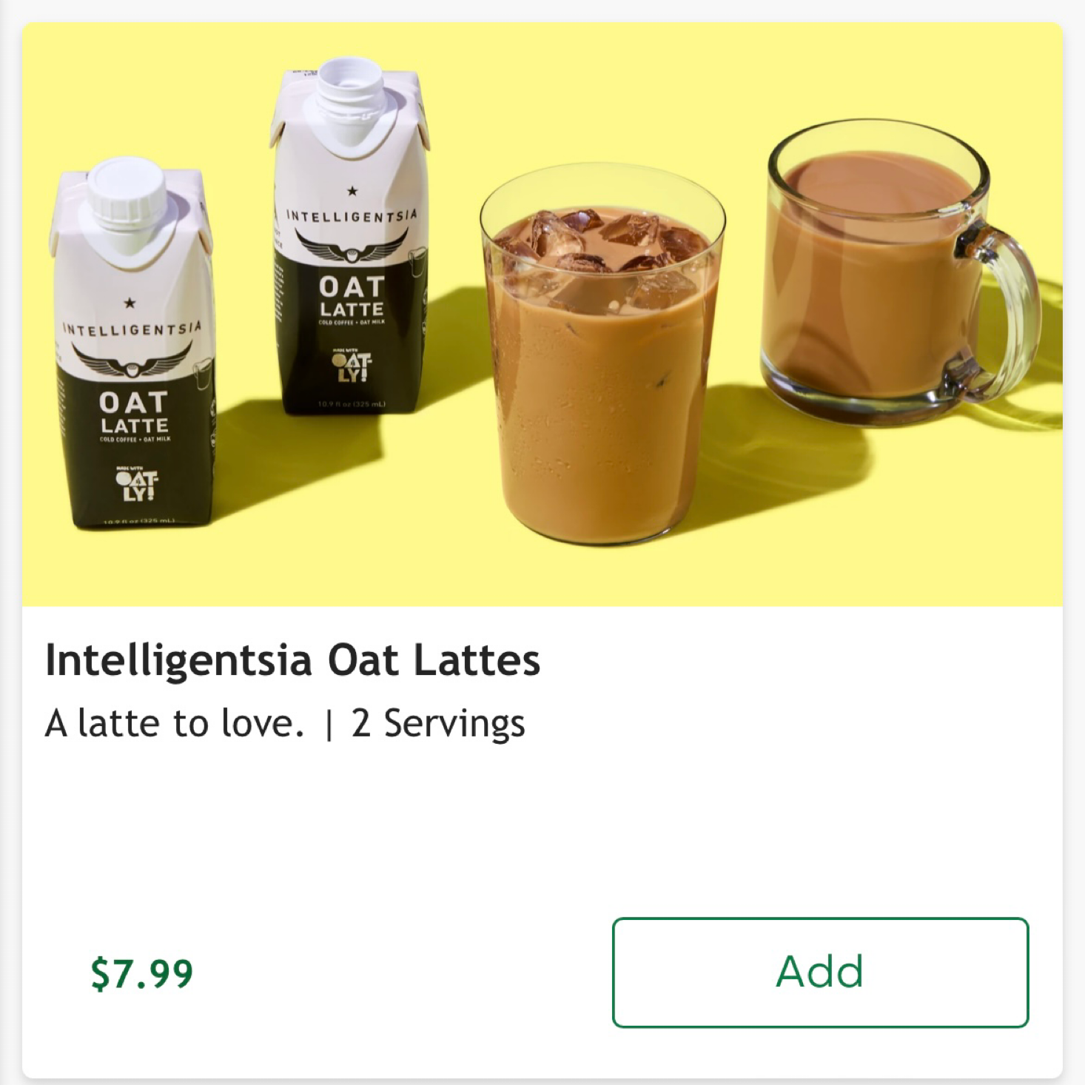Add Intelligentsia Oat Lattes to the order

[x=820, y=972]
